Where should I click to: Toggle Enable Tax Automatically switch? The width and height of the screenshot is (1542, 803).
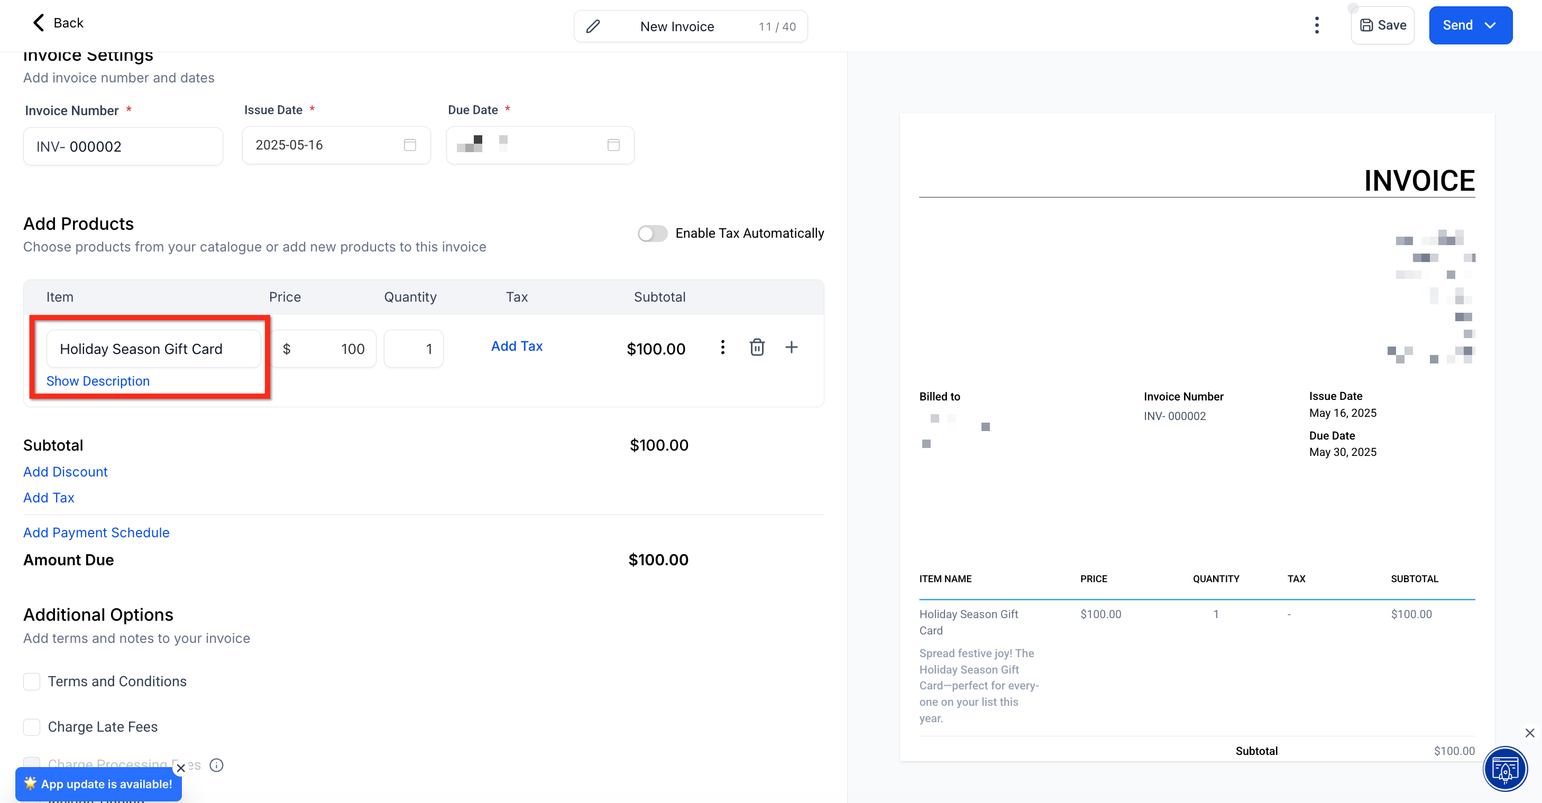coord(652,233)
